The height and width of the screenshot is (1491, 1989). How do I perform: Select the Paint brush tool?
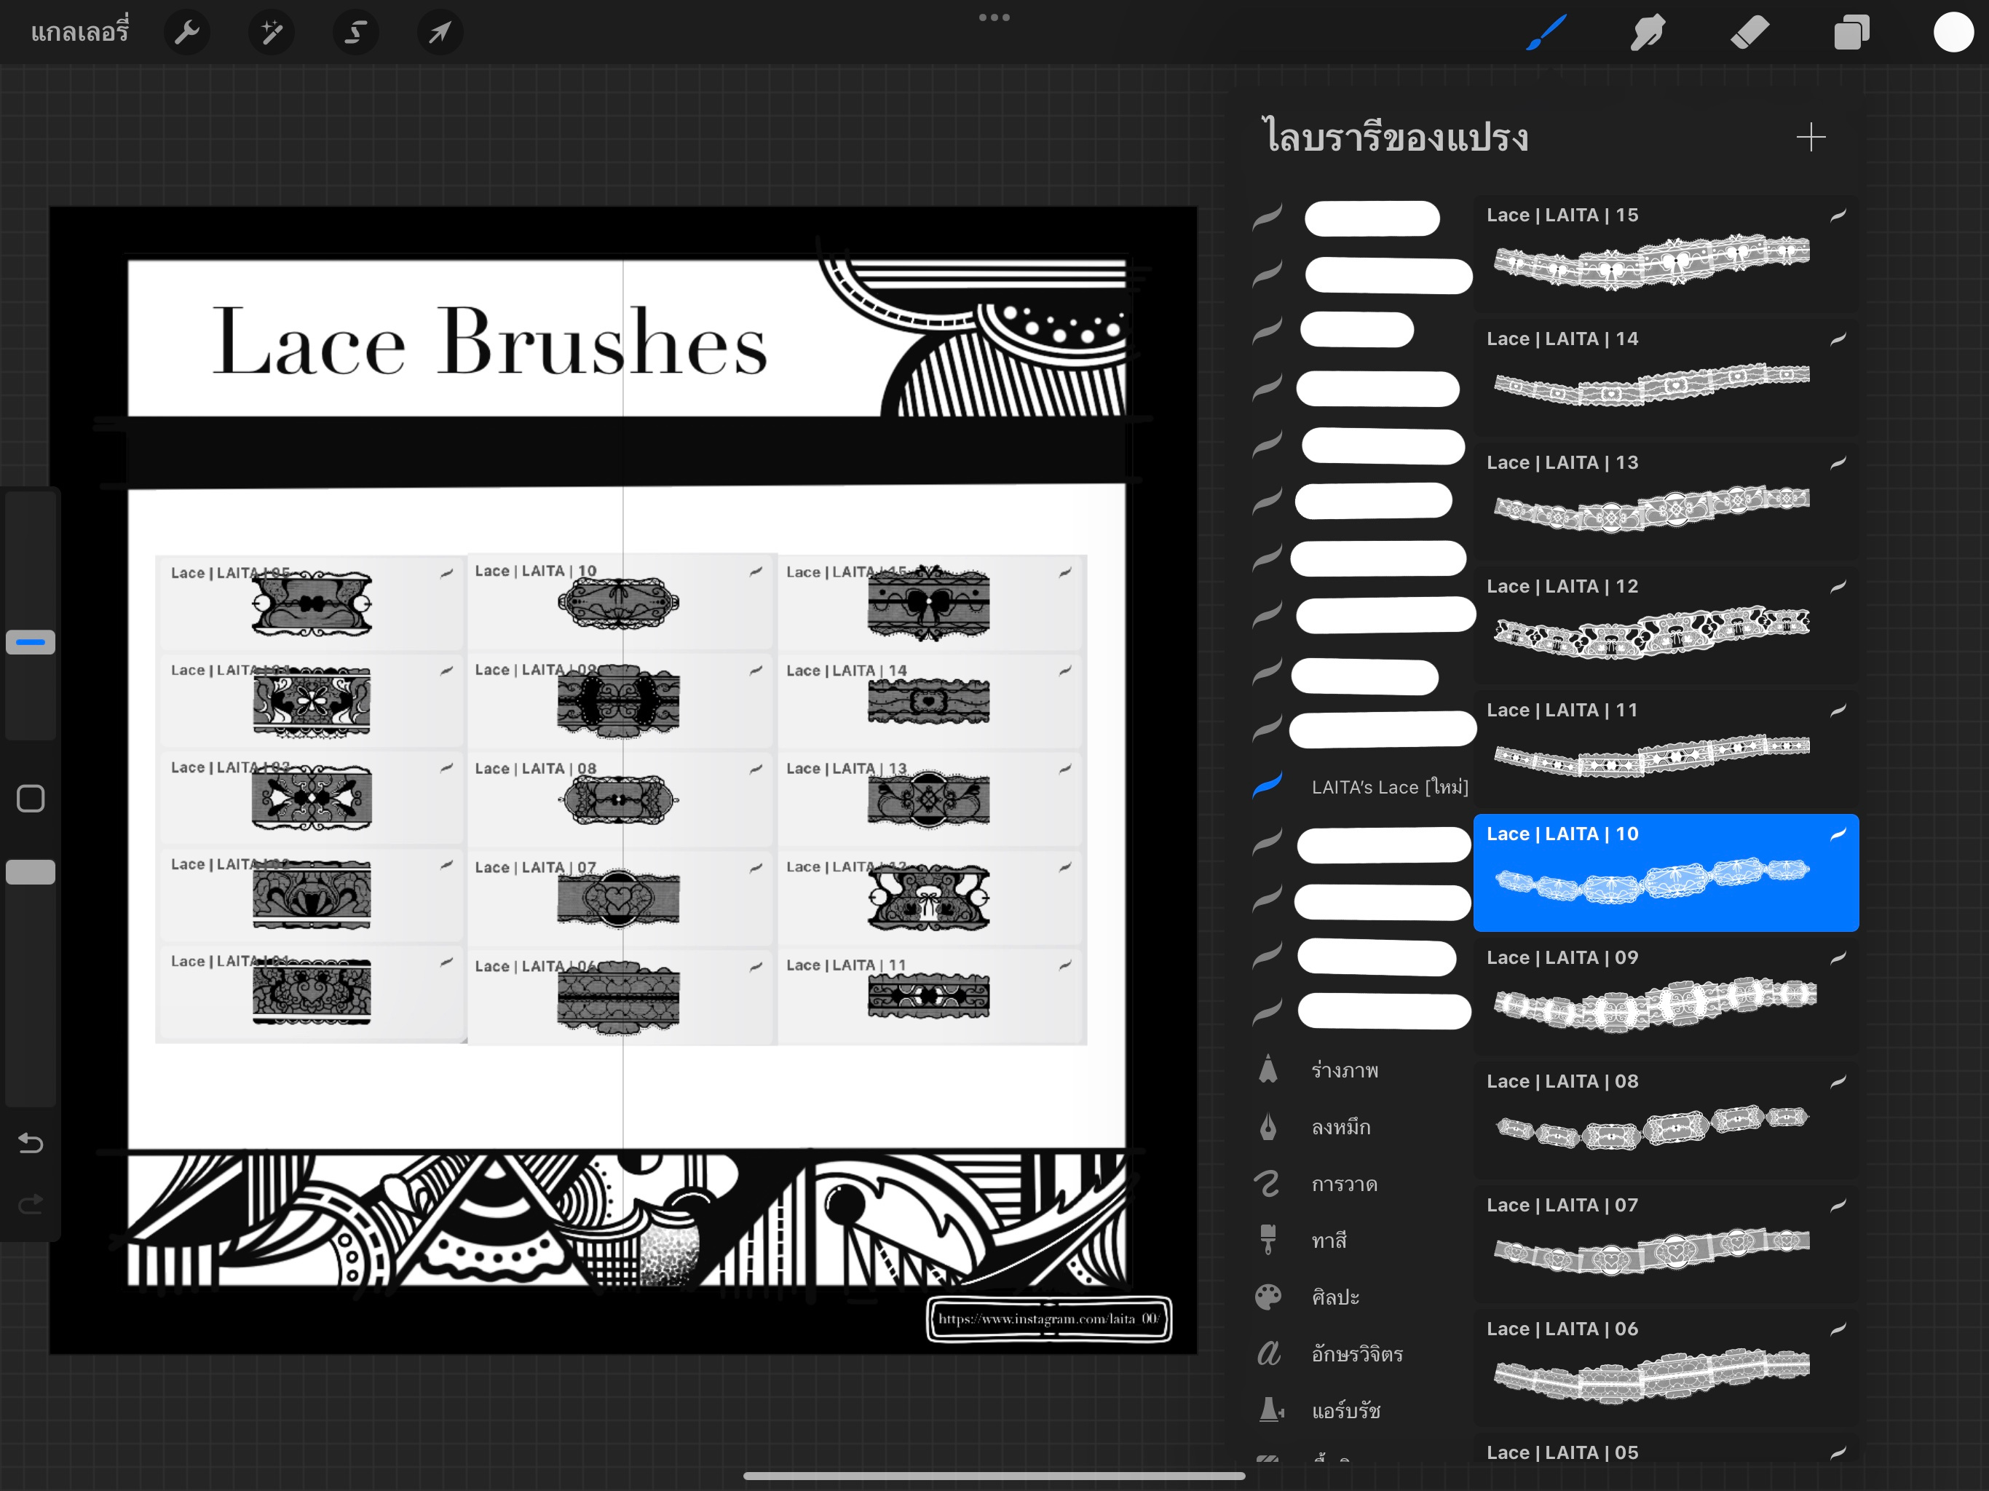[x=1546, y=31]
